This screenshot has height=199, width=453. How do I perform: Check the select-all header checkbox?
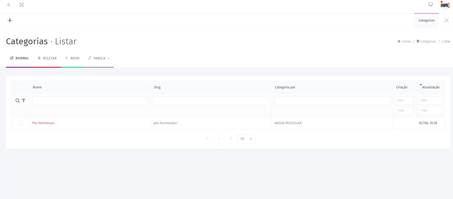[21, 87]
